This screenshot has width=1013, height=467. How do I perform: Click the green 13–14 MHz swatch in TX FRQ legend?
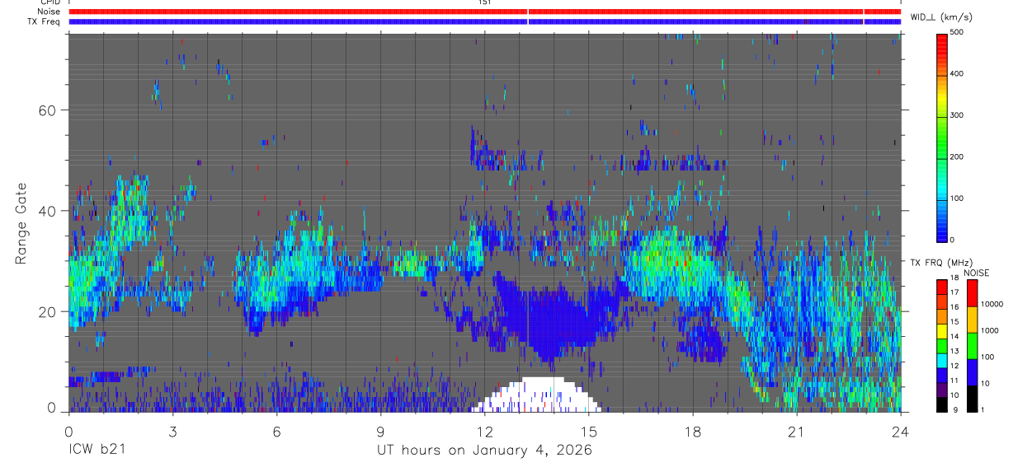click(x=942, y=346)
